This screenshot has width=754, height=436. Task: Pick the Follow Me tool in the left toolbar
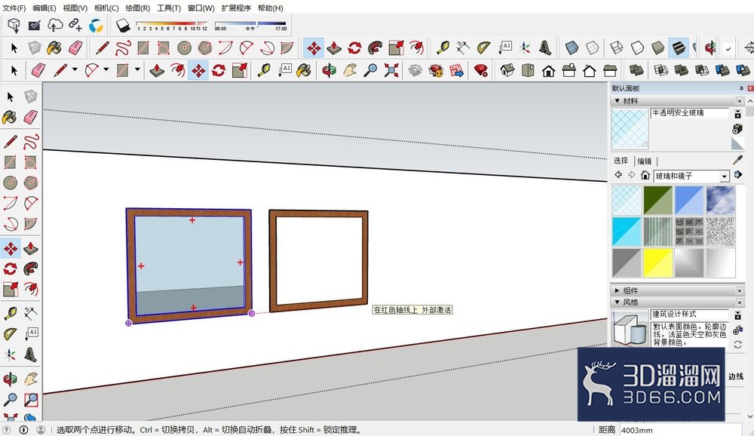click(31, 269)
